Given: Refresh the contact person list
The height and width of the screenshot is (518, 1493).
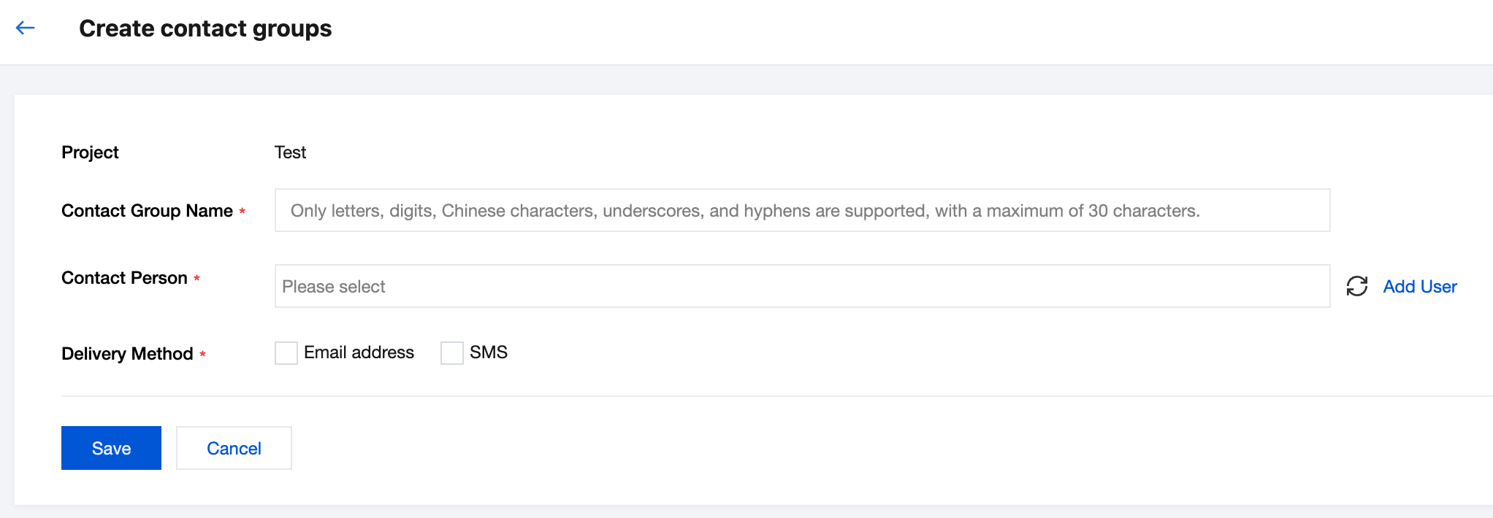Looking at the screenshot, I should tap(1356, 286).
